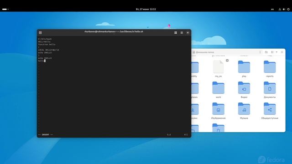Screen dimensions: 292x164
Task: Click the network status icon in top bar
Action: (280, 9)
